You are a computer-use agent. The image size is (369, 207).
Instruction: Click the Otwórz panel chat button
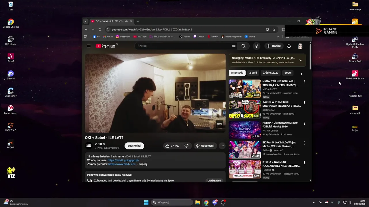[214, 181]
